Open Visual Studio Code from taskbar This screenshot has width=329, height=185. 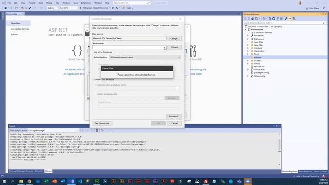[x=80, y=181]
